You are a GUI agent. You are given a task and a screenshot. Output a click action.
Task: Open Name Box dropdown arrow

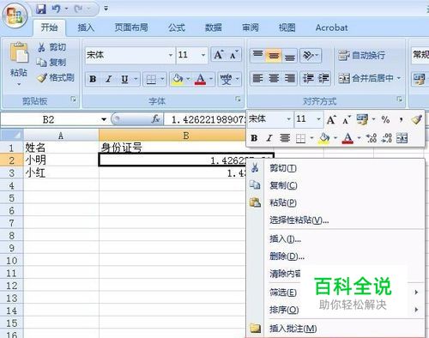(104, 119)
